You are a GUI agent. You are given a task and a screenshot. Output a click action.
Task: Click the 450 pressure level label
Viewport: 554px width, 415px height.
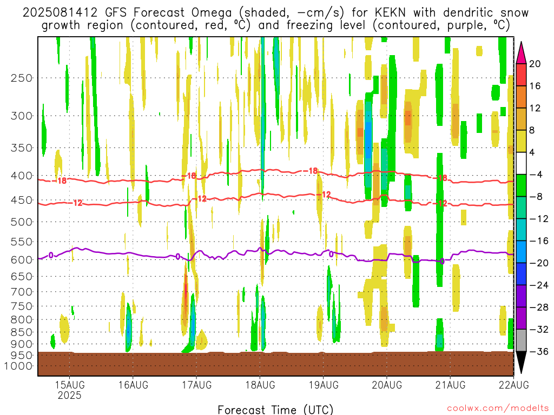21,200
